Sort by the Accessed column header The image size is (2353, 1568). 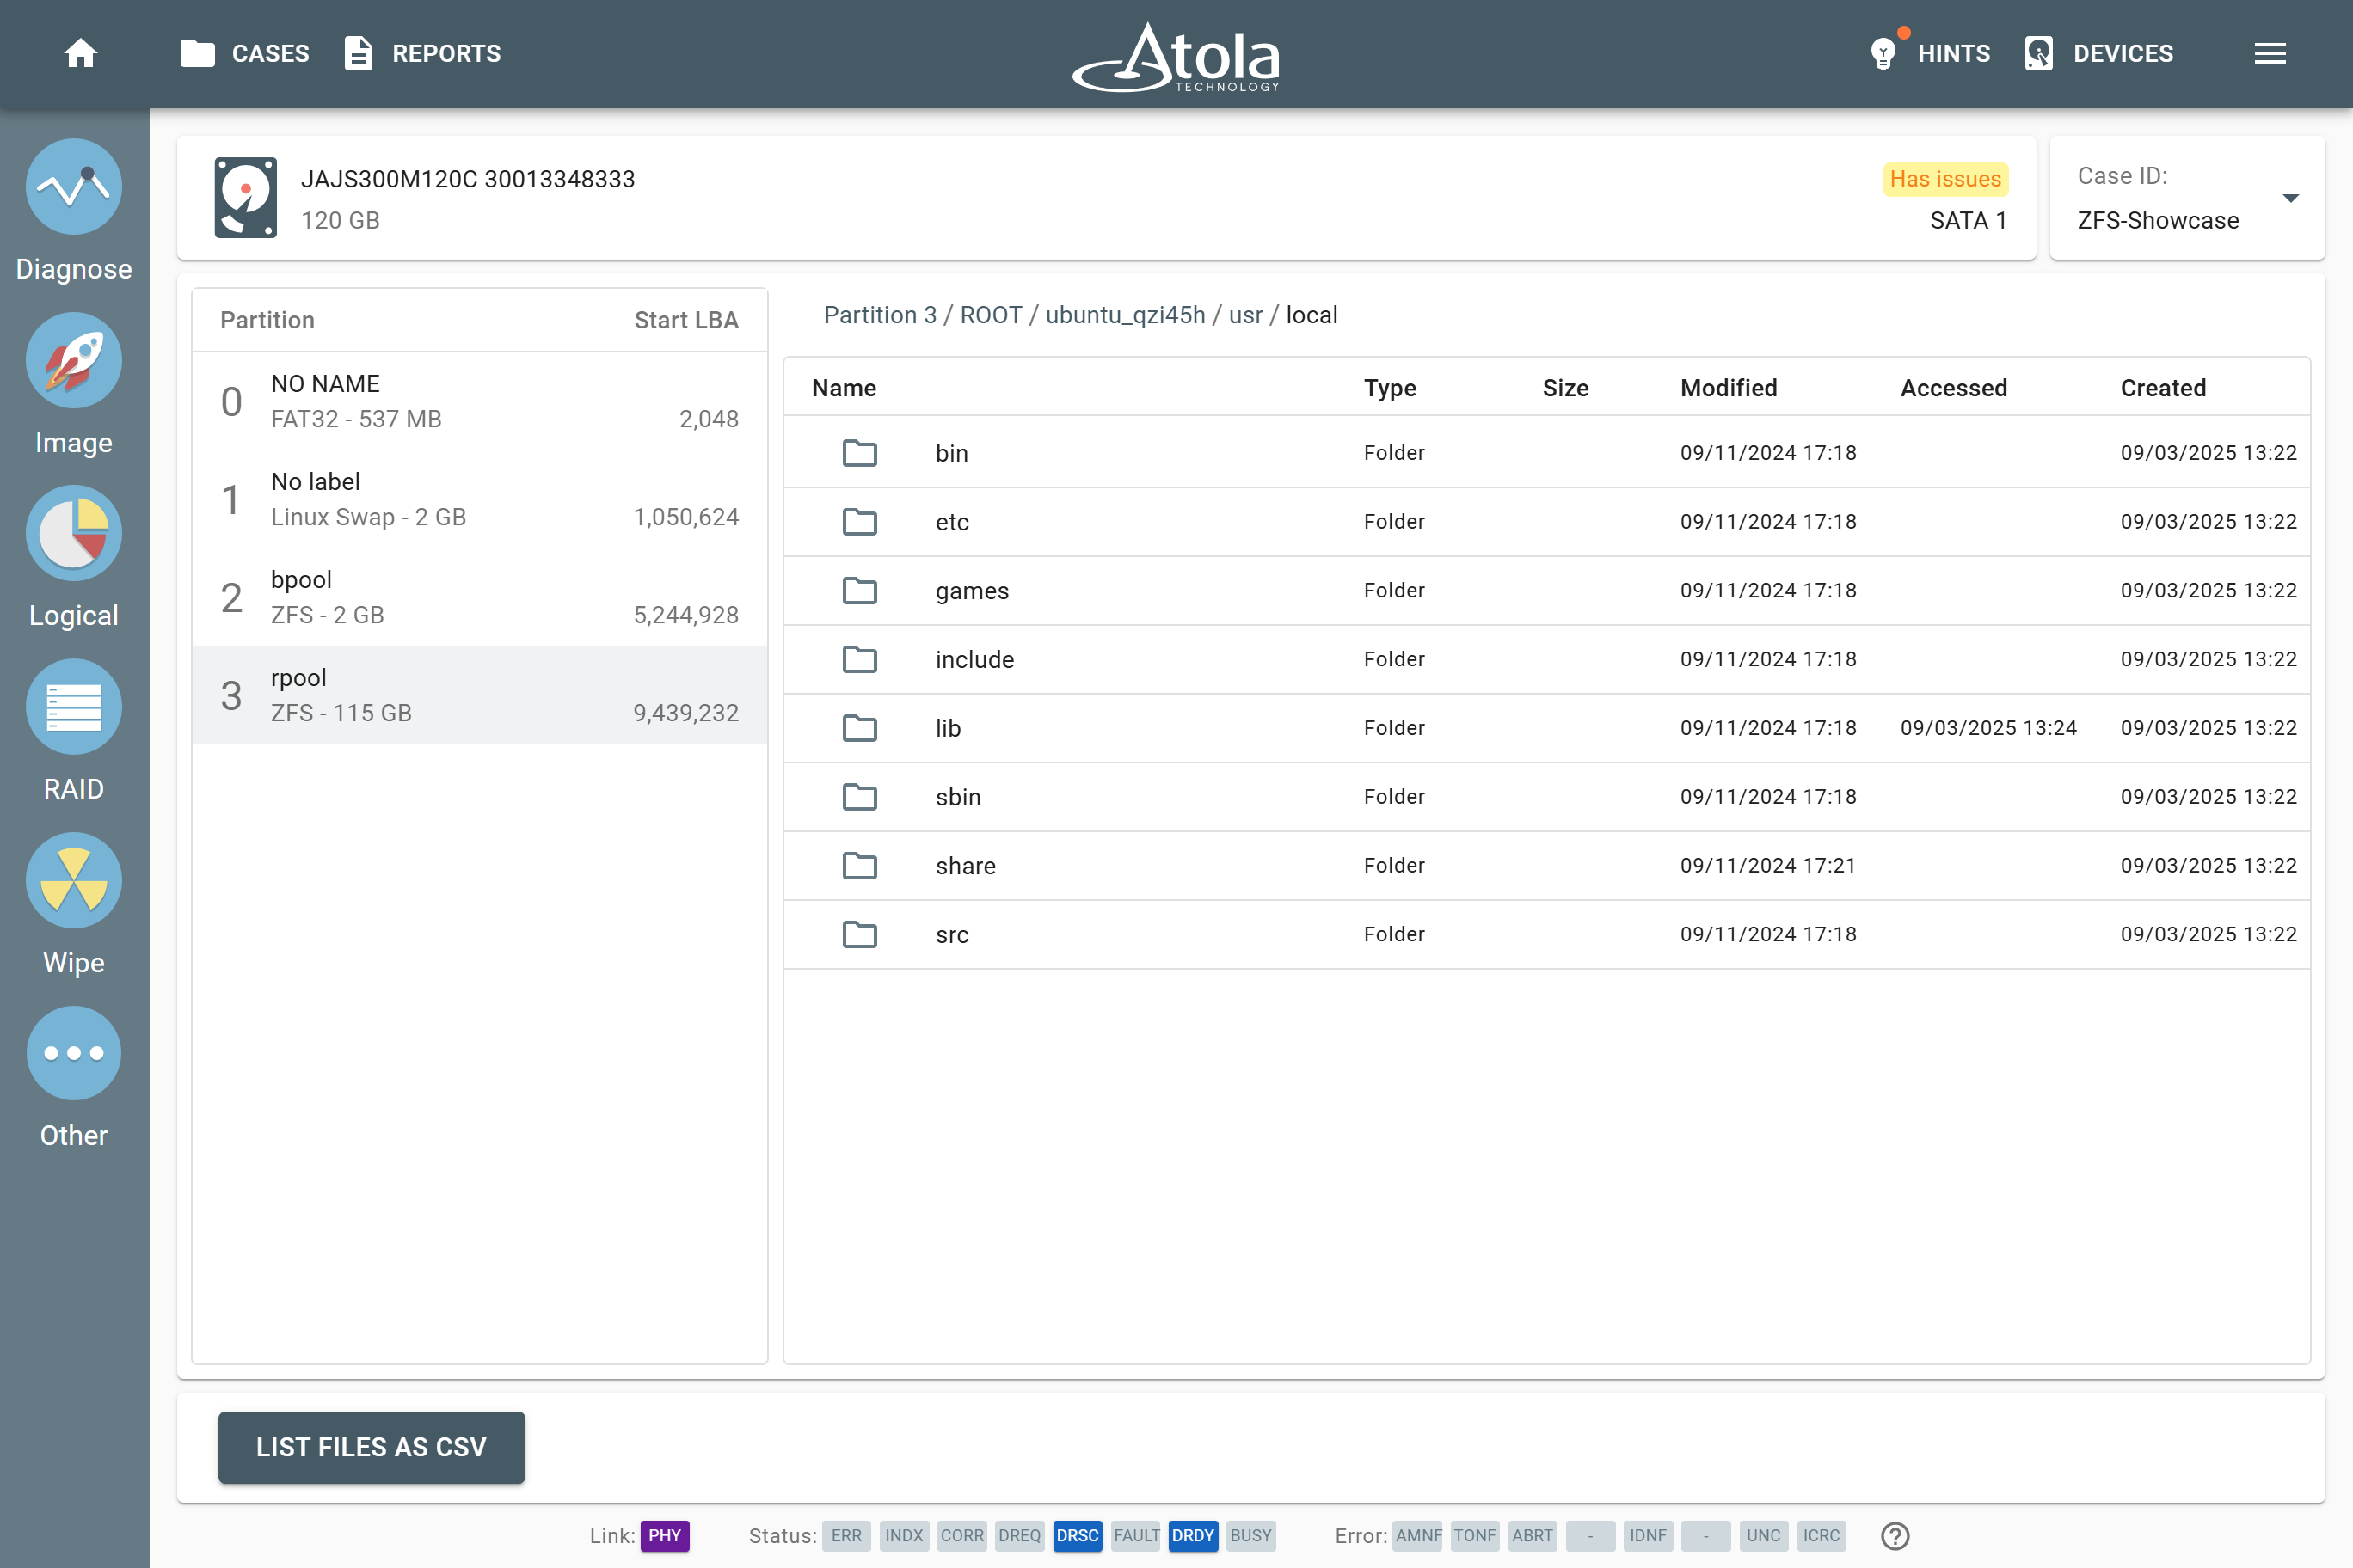(1953, 388)
